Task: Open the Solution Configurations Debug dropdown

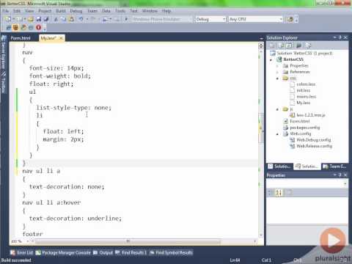Action: tap(224, 19)
